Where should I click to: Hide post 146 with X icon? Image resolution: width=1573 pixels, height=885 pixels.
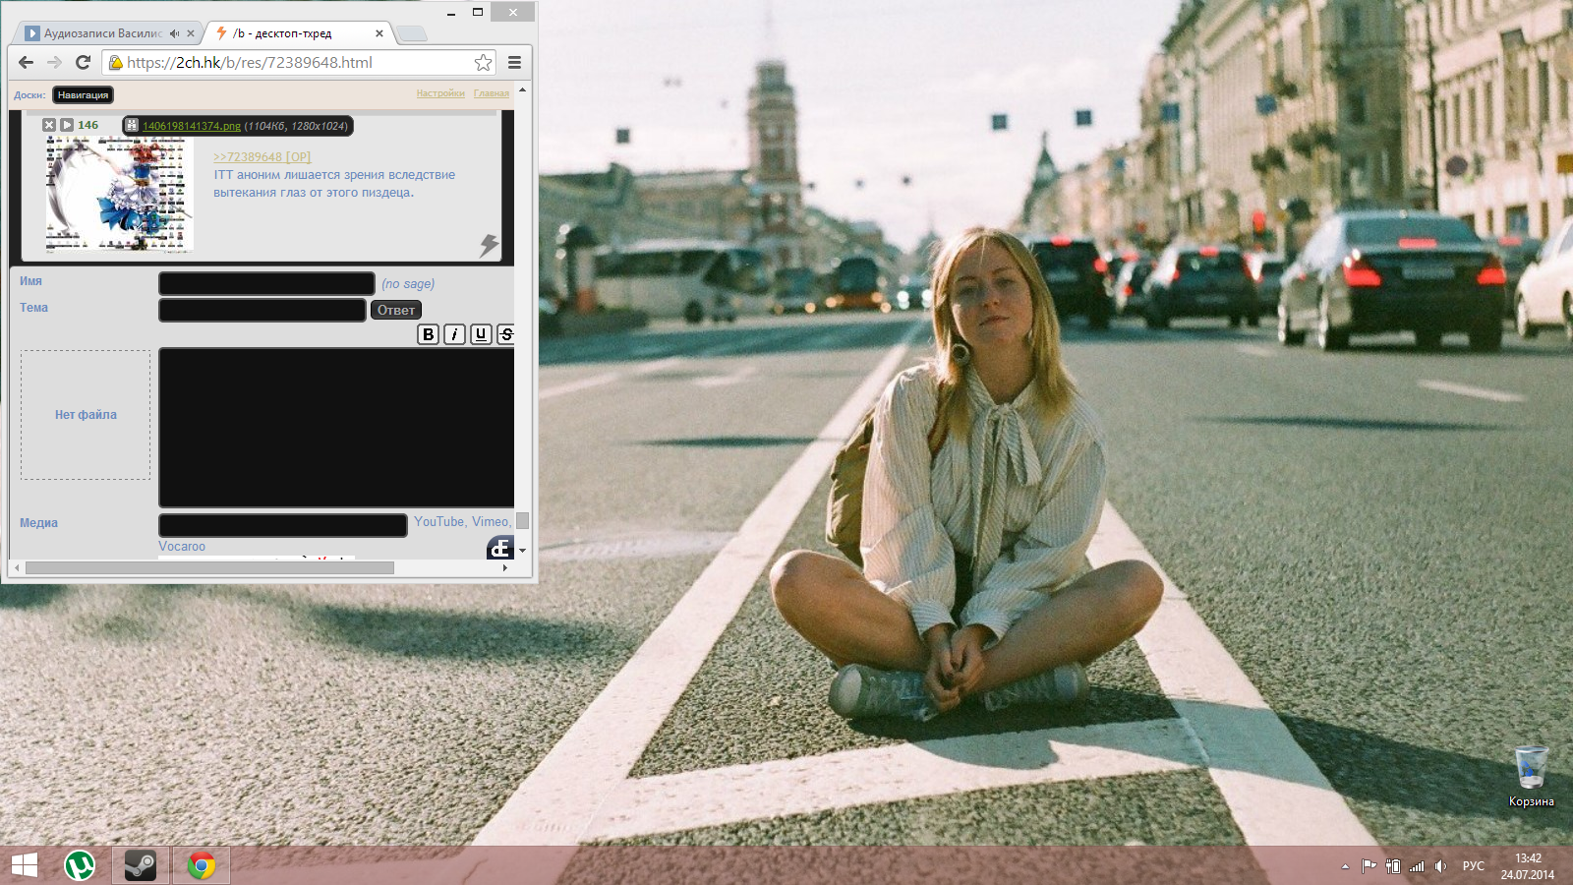tap(49, 125)
